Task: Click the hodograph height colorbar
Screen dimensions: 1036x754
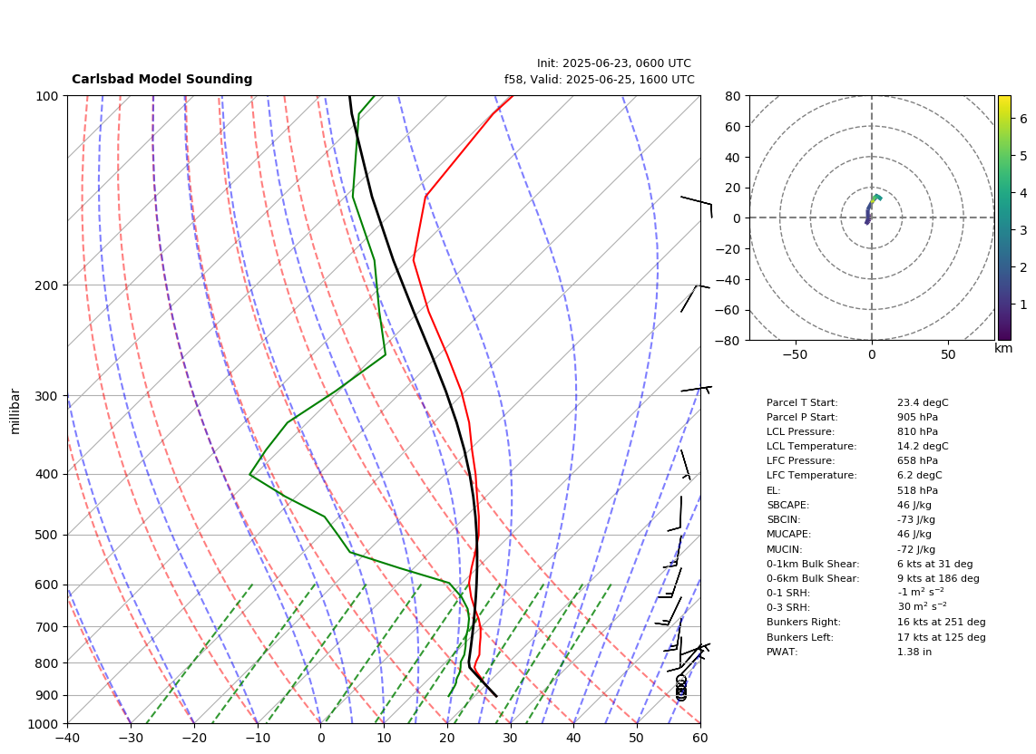Action: [1004, 217]
